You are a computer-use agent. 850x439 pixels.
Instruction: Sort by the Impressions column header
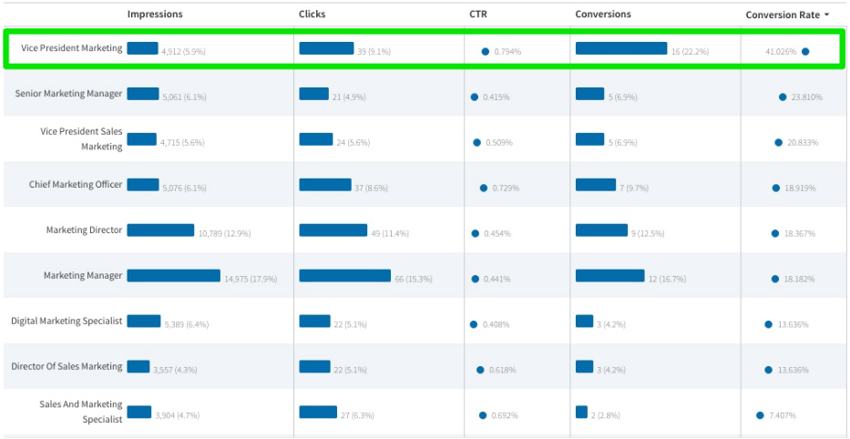coord(155,15)
